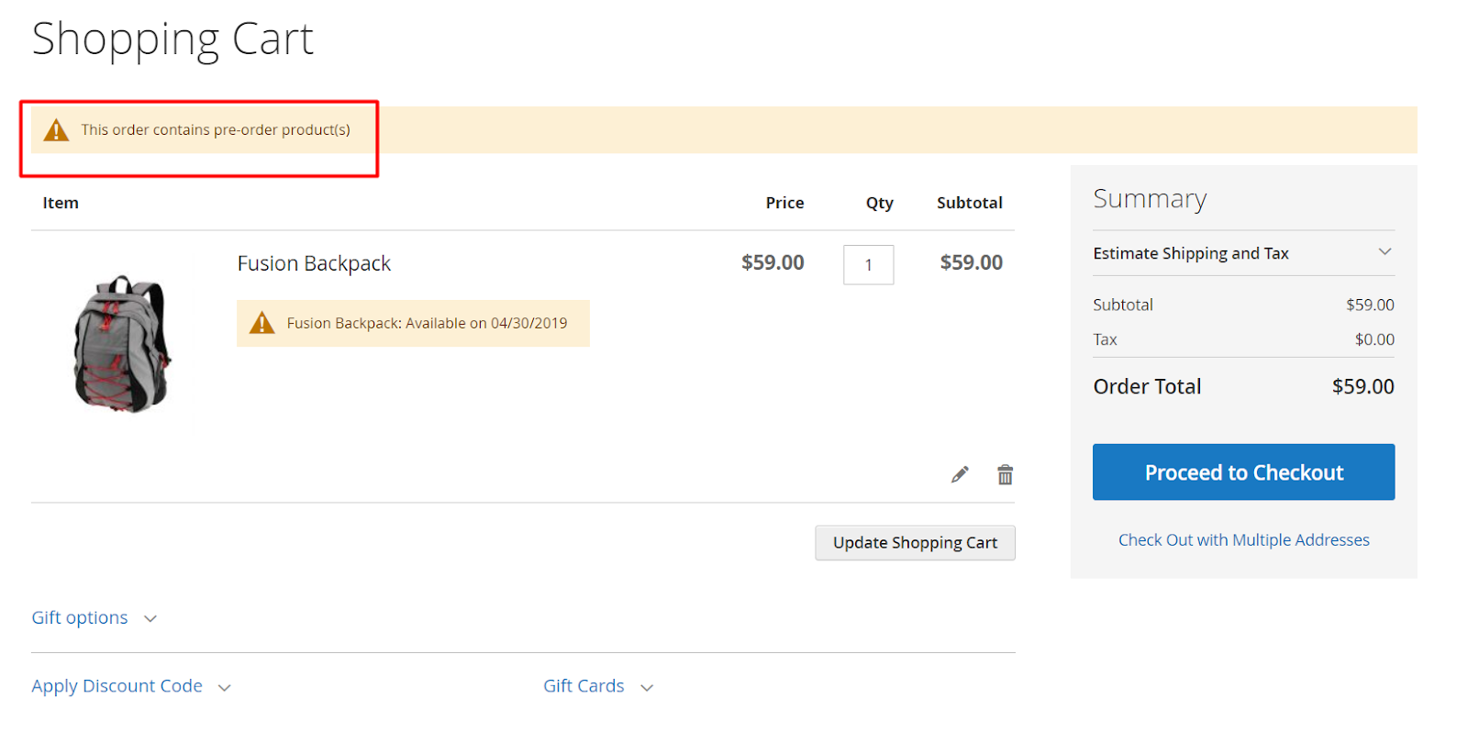Image resolution: width=1468 pixels, height=732 pixels.
Task: Expand the Gift Cards chevron
Action: [647, 688]
